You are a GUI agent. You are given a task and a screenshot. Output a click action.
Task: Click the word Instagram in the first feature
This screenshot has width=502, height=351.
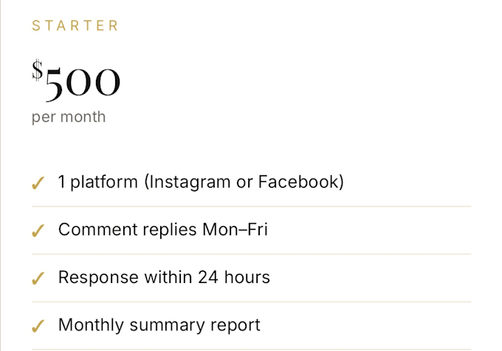(x=190, y=182)
